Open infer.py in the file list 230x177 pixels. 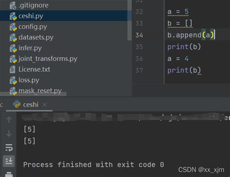tap(30, 48)
